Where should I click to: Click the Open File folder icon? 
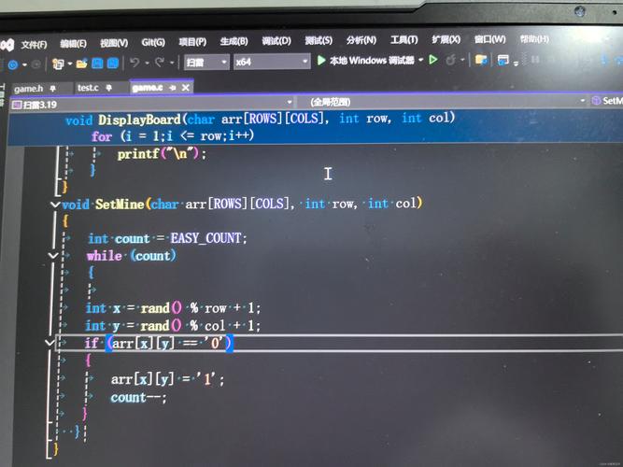(82, 64)
